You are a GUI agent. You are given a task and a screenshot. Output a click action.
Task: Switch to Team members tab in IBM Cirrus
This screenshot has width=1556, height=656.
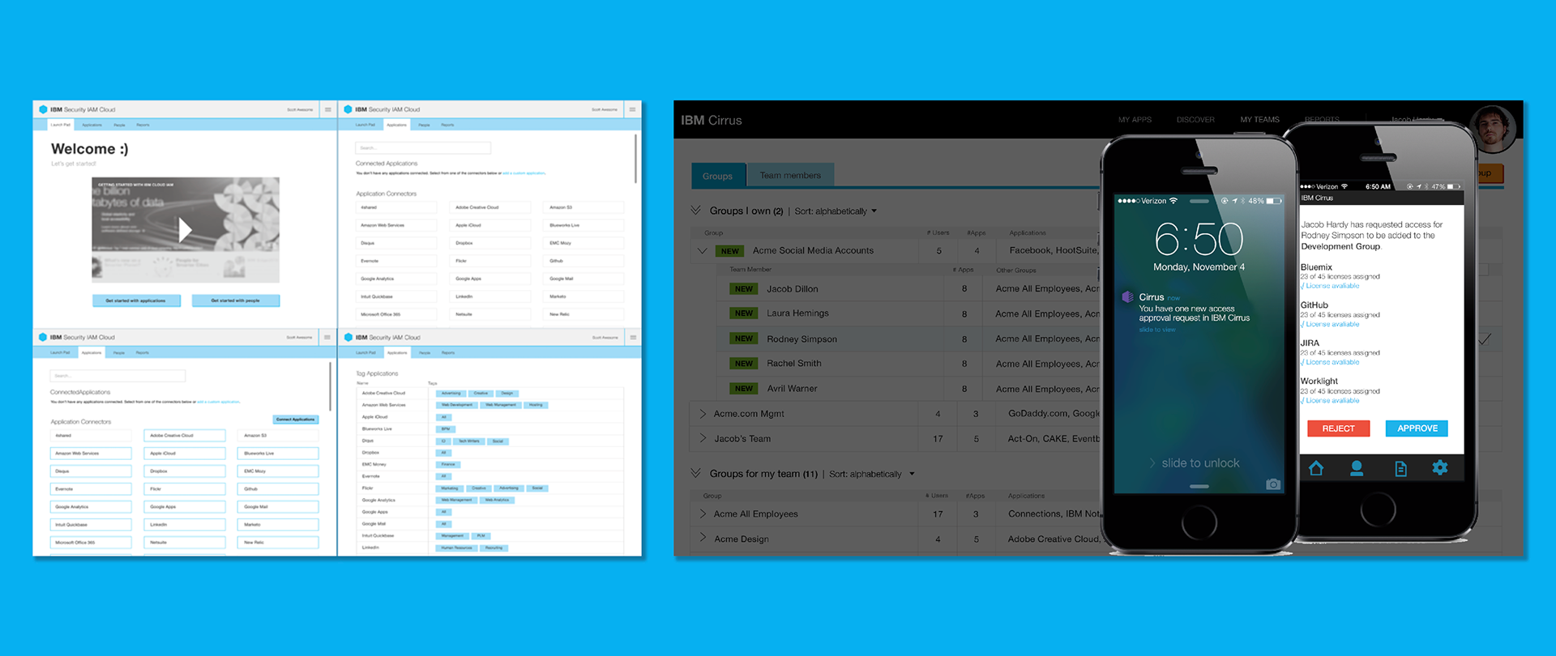pos(790,176)
